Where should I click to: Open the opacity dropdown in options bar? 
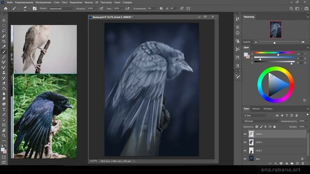coord(96,9)
